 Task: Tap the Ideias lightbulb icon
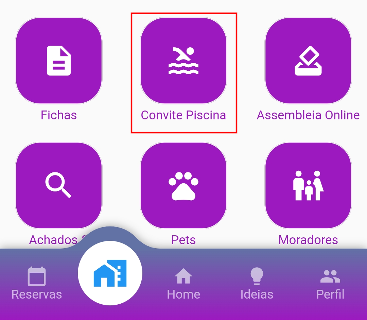[257, 276]
